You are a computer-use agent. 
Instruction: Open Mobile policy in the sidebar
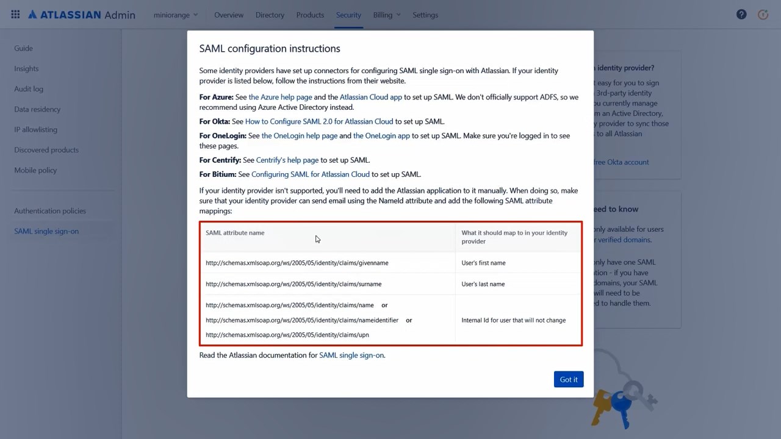(35, 170)
